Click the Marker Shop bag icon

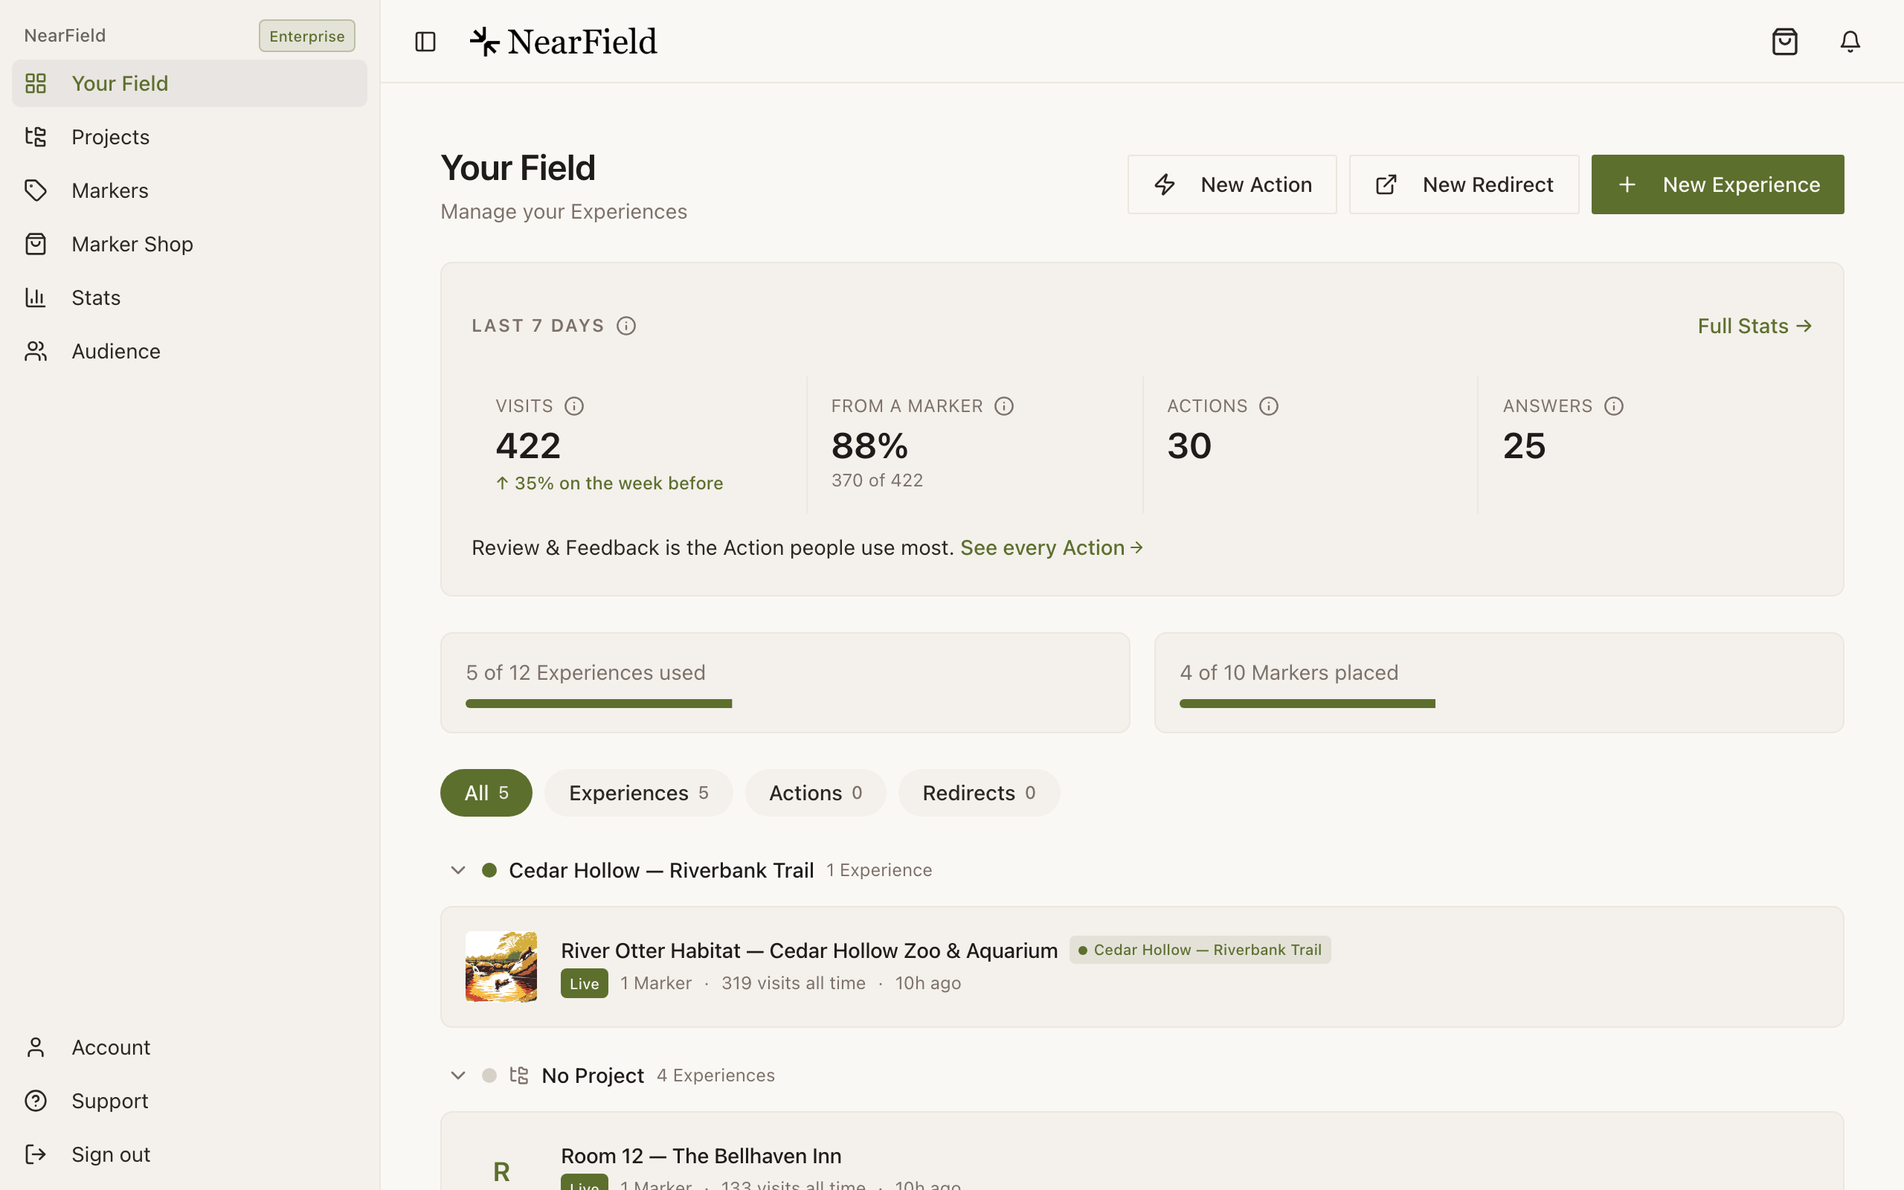coord(36,244)
